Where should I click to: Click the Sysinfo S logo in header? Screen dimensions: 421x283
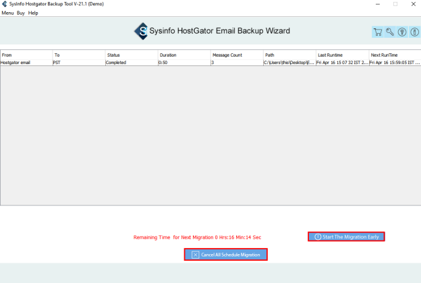point(141,31)
